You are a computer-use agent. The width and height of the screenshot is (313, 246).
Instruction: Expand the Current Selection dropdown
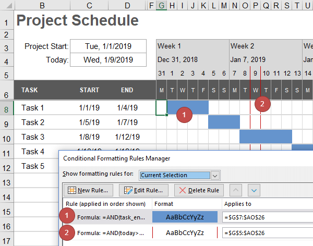coord(215,176)
